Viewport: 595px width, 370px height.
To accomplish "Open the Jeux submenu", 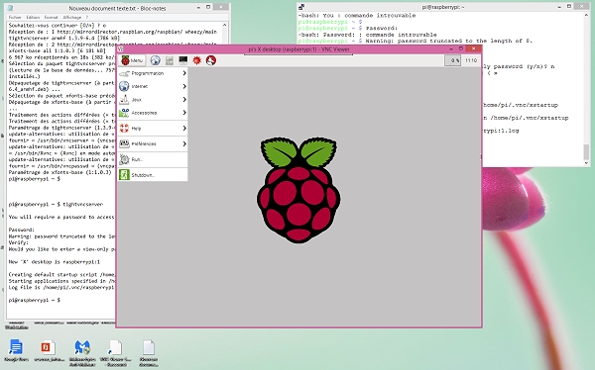I will click(x=153, y=100).
